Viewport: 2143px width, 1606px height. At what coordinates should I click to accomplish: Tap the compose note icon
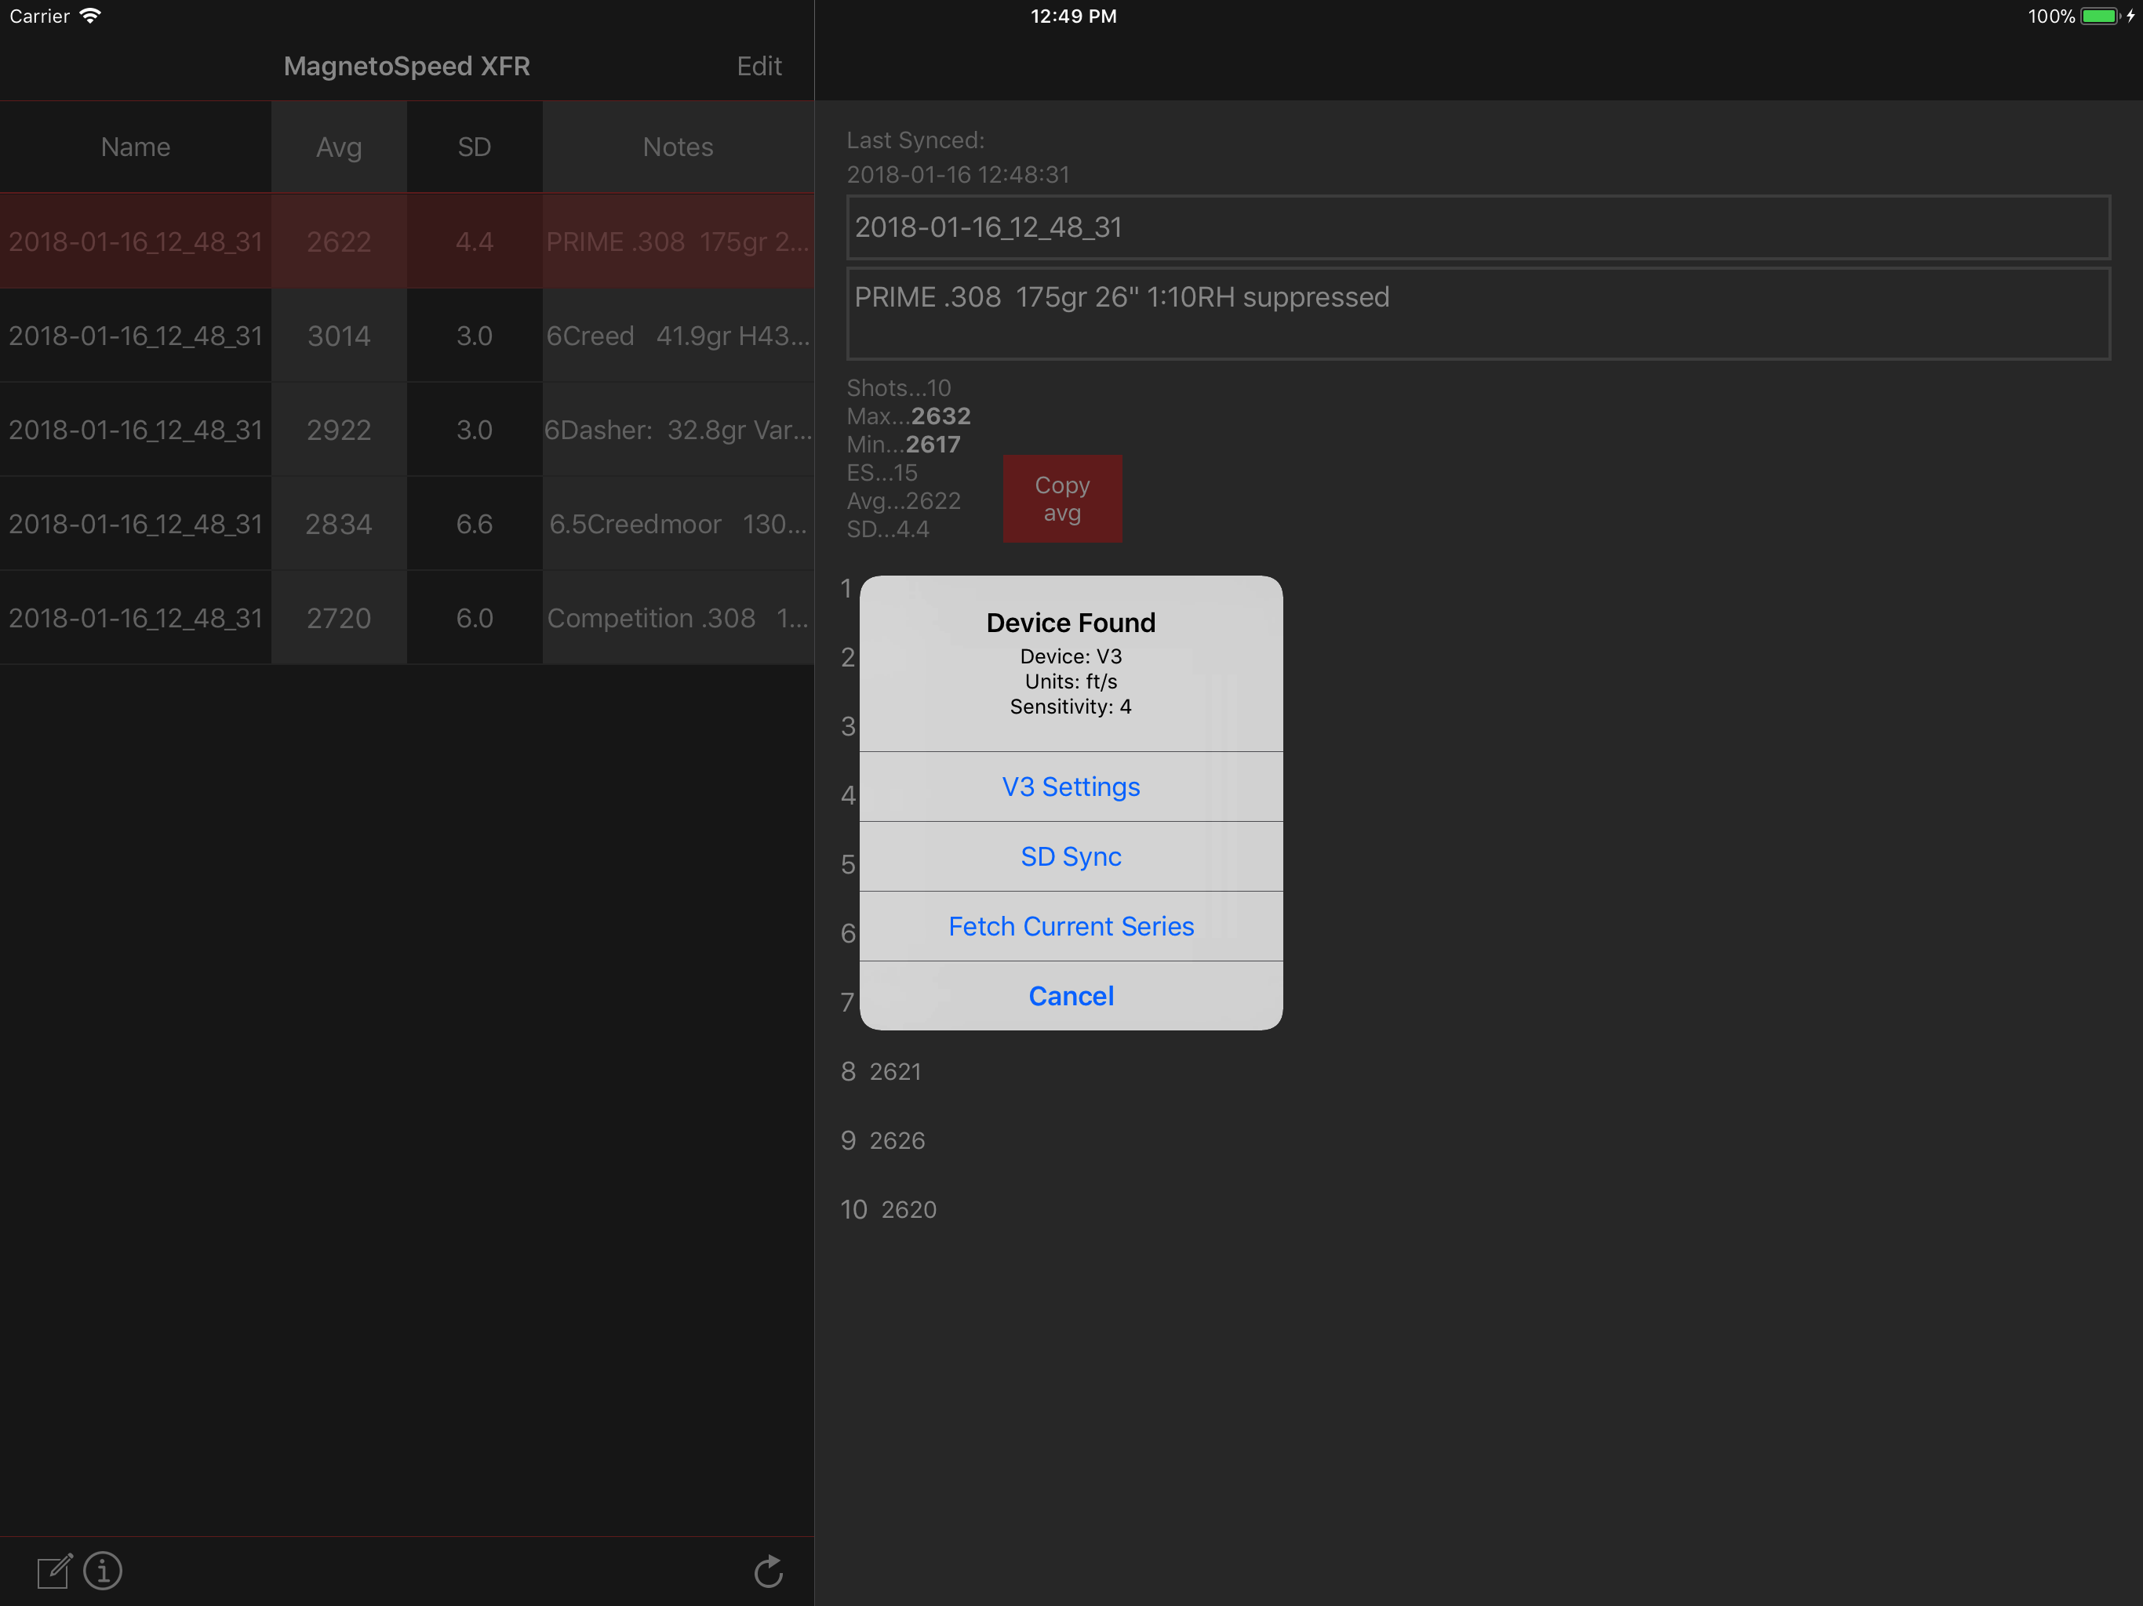54,1570
